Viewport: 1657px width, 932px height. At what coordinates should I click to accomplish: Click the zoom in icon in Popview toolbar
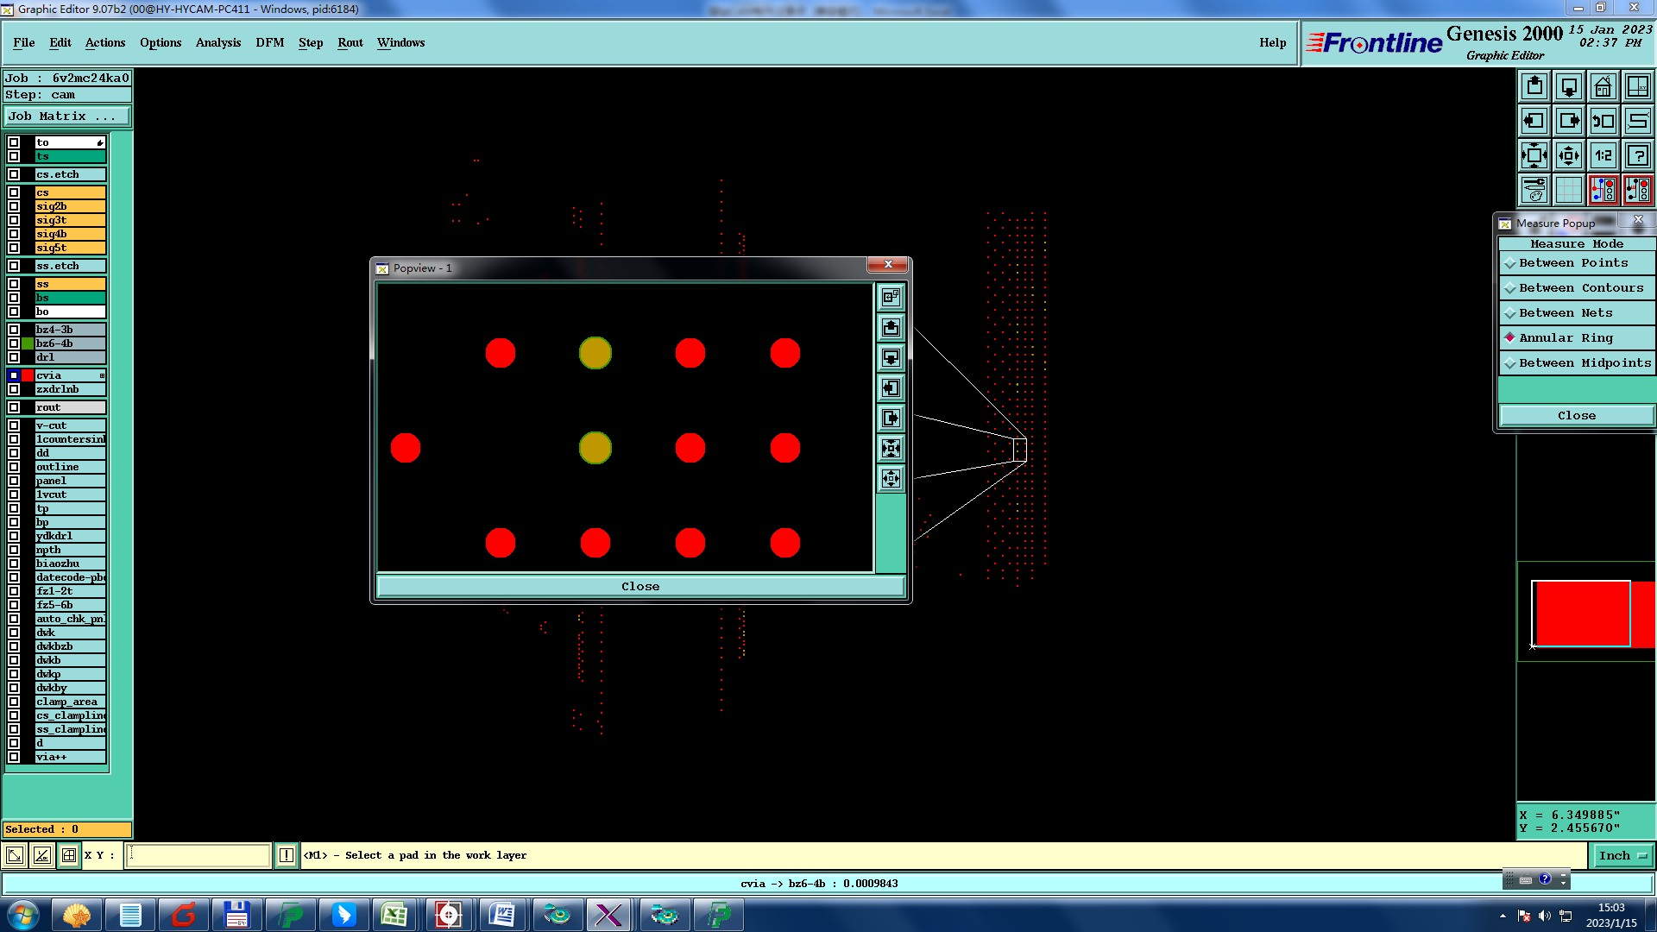tap(891, 449)
